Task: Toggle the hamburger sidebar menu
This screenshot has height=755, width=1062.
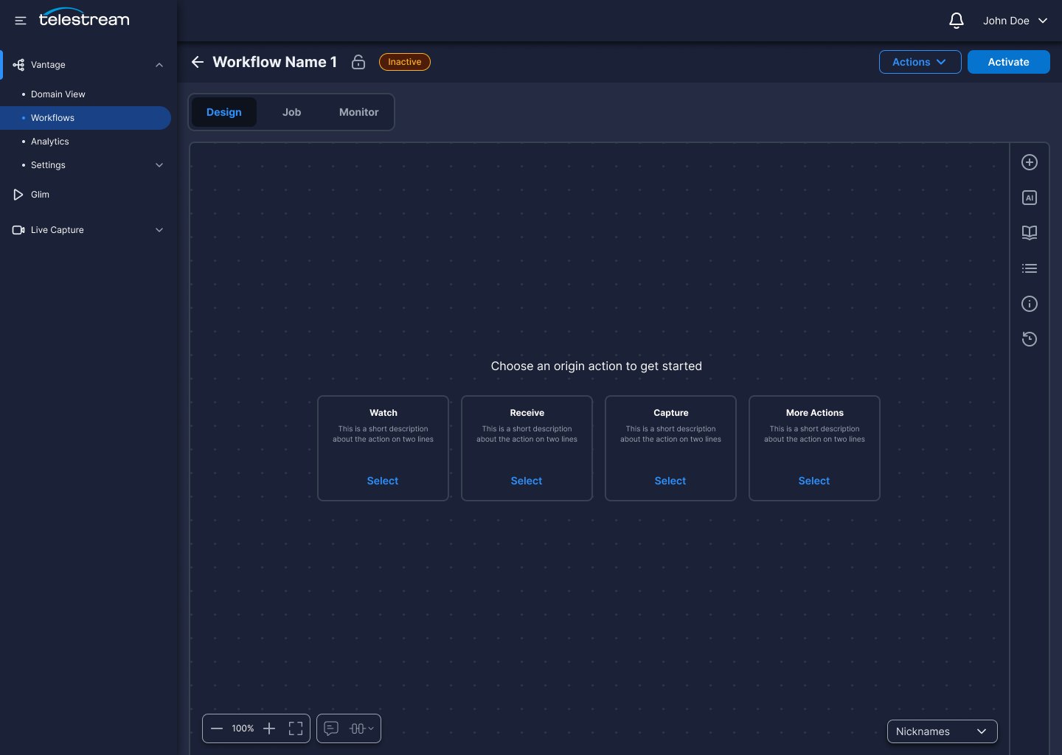Action: click(21, 21)
